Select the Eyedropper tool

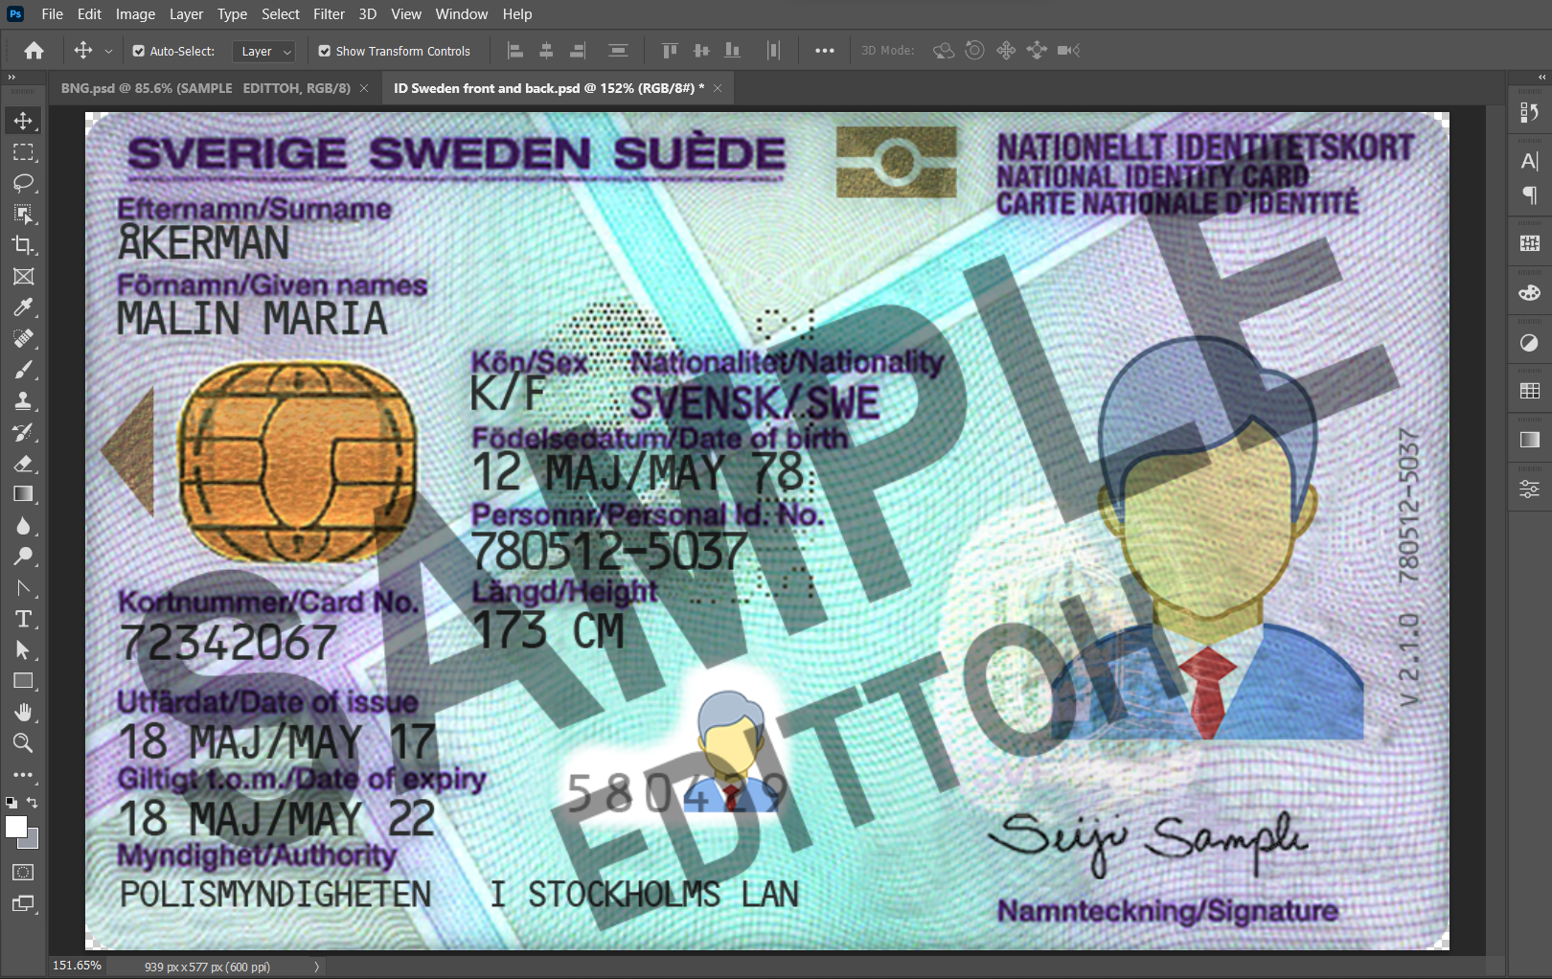pyautogui.click(x=23, y=307)
